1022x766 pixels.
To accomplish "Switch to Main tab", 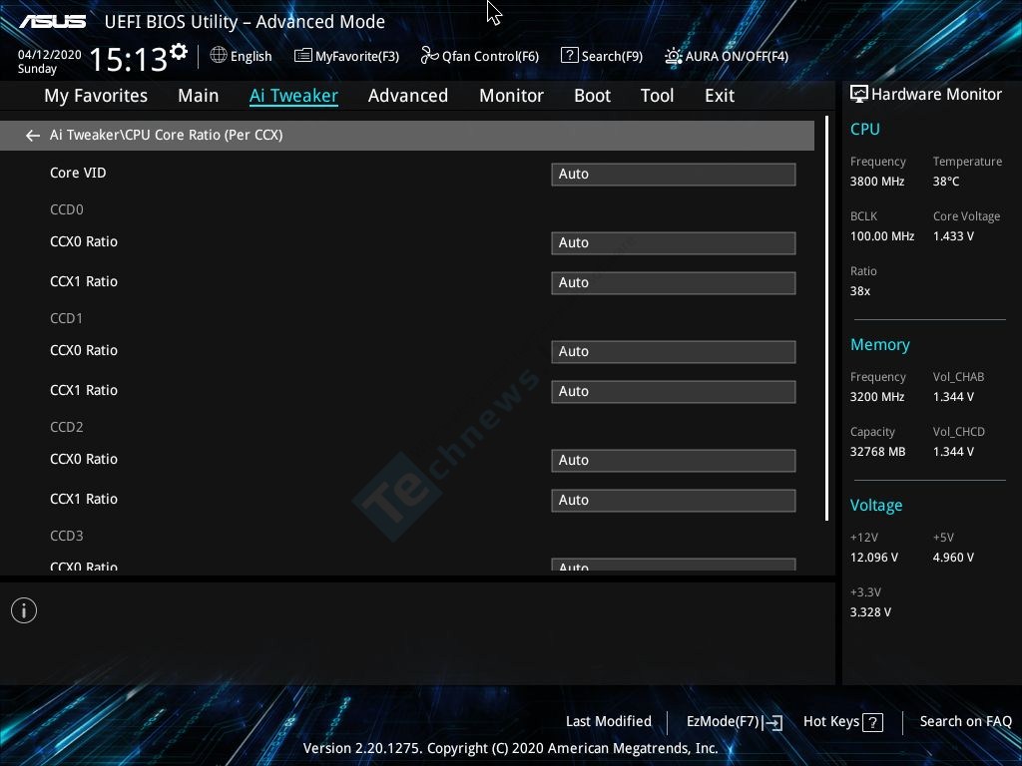I will (199, 96).
